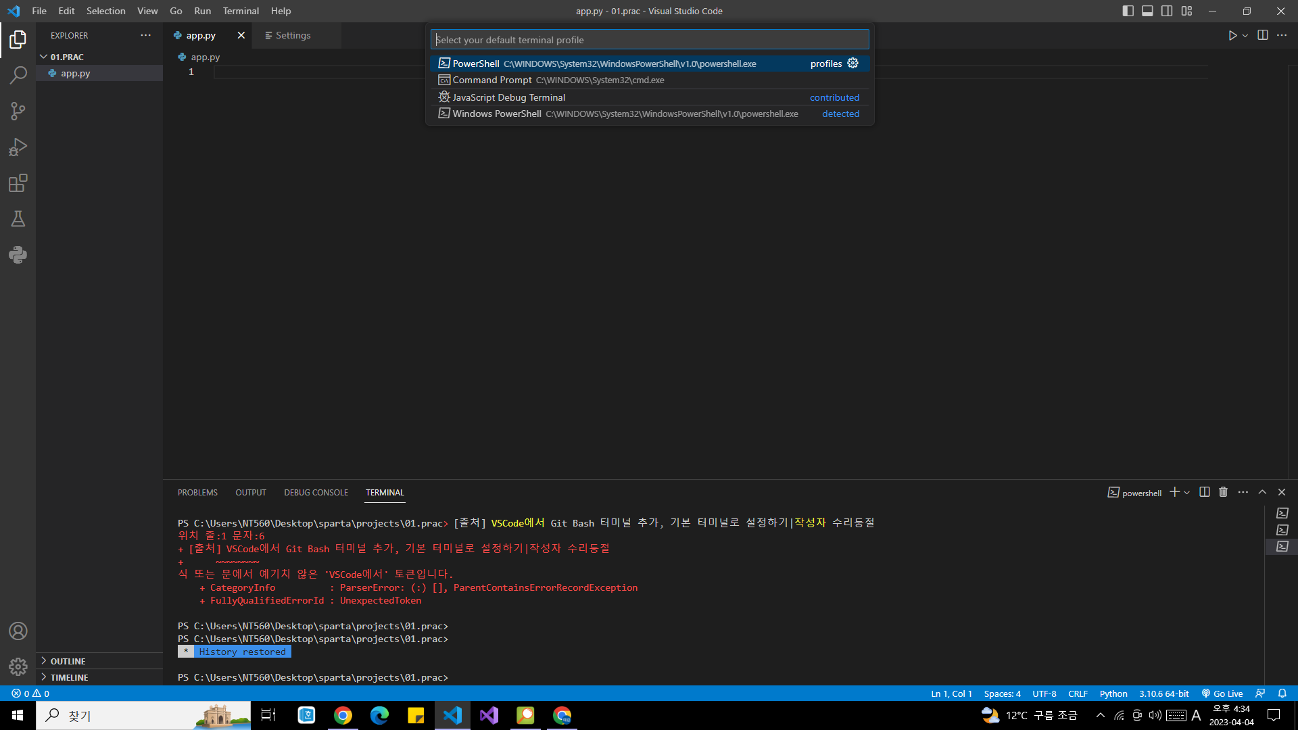Expand the TIMELINE section
1298x730 pixels.
[99, 677]
